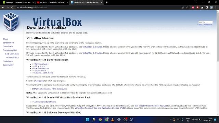Open the notification badge by the clock
Viewport: 219px width, 123px height.
215,120
